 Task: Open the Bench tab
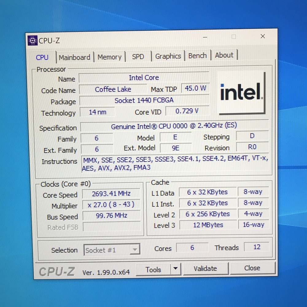[197, 56]
